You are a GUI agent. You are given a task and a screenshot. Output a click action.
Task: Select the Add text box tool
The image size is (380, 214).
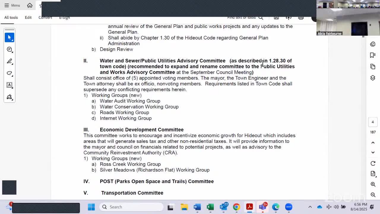click(x=9, y=85)
